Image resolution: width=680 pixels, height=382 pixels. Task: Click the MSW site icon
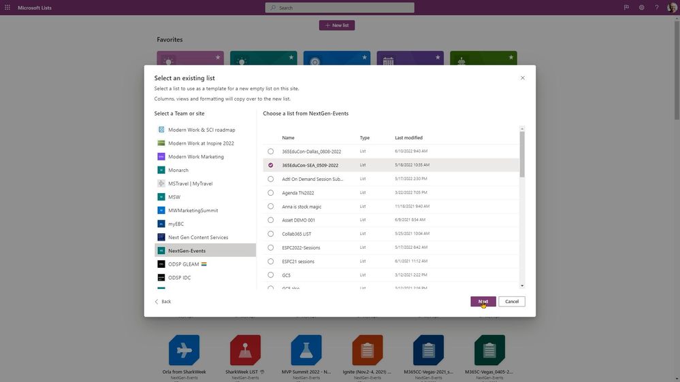161,196
